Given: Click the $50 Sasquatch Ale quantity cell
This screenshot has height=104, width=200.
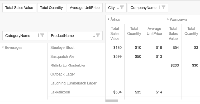Looking at the screenshot, I should (x=134, y=56).
